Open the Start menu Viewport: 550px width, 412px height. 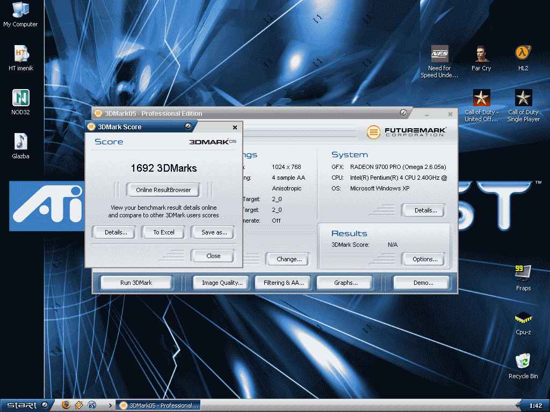pos(25,405)
